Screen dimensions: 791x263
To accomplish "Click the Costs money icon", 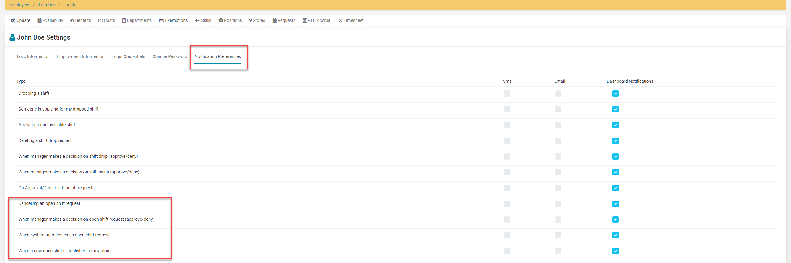I will coord(100,20).
